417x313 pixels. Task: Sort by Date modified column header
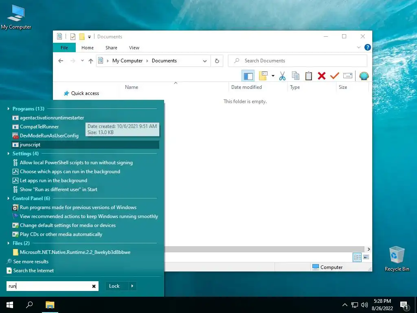258,87
